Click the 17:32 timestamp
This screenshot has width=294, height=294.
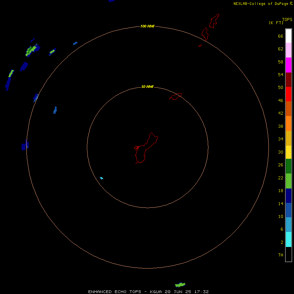click(x=201, y=292)
